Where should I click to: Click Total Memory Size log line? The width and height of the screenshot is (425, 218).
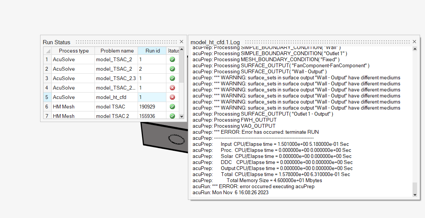tap(257, 180)
